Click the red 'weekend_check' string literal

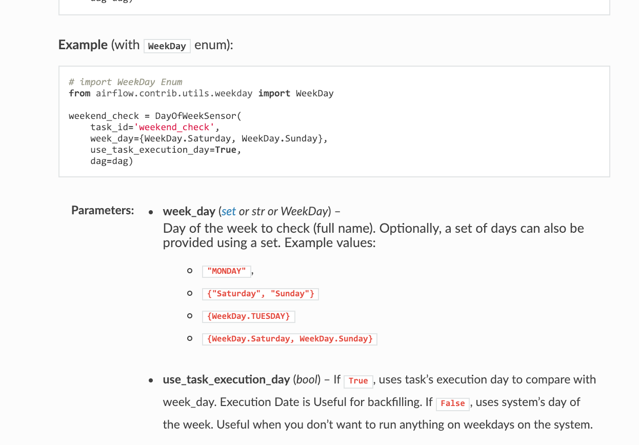click(x=174, y=127)
